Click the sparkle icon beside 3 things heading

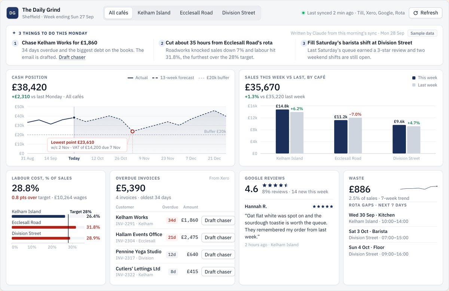tap(14, 33)
